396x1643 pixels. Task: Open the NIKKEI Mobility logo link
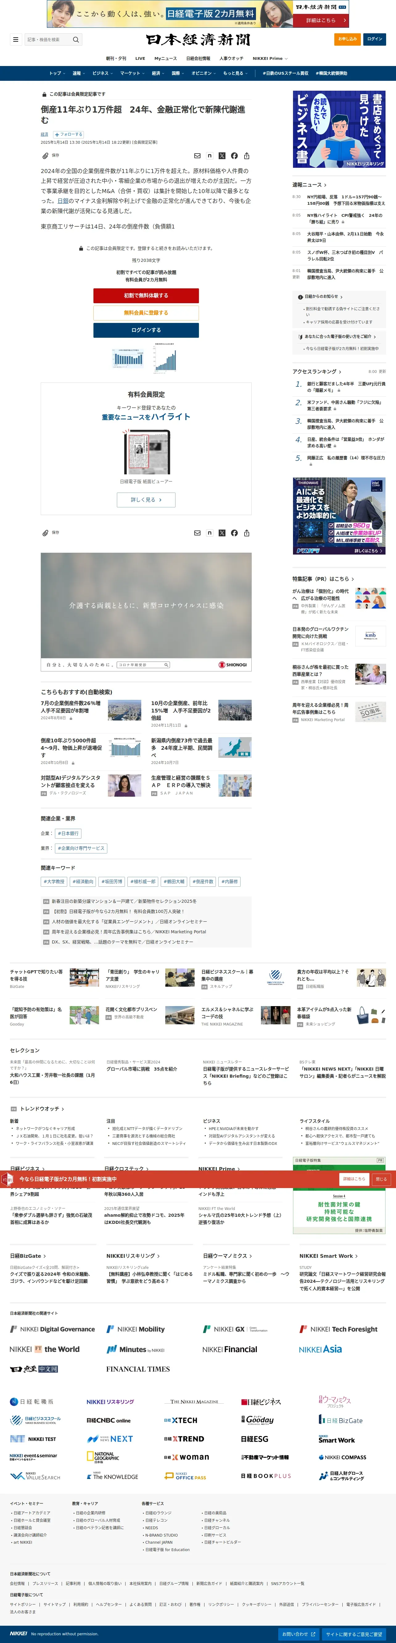click(135, 1329)
